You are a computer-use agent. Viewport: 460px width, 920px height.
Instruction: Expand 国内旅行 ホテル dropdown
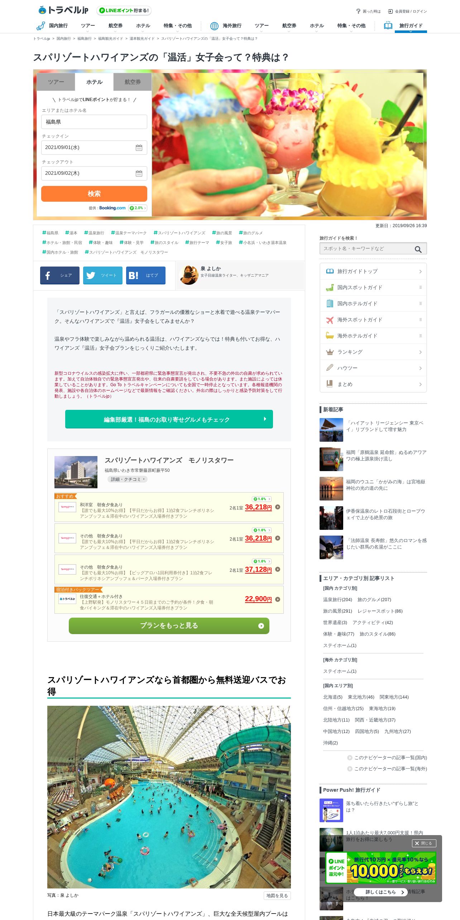pos(143,27)
